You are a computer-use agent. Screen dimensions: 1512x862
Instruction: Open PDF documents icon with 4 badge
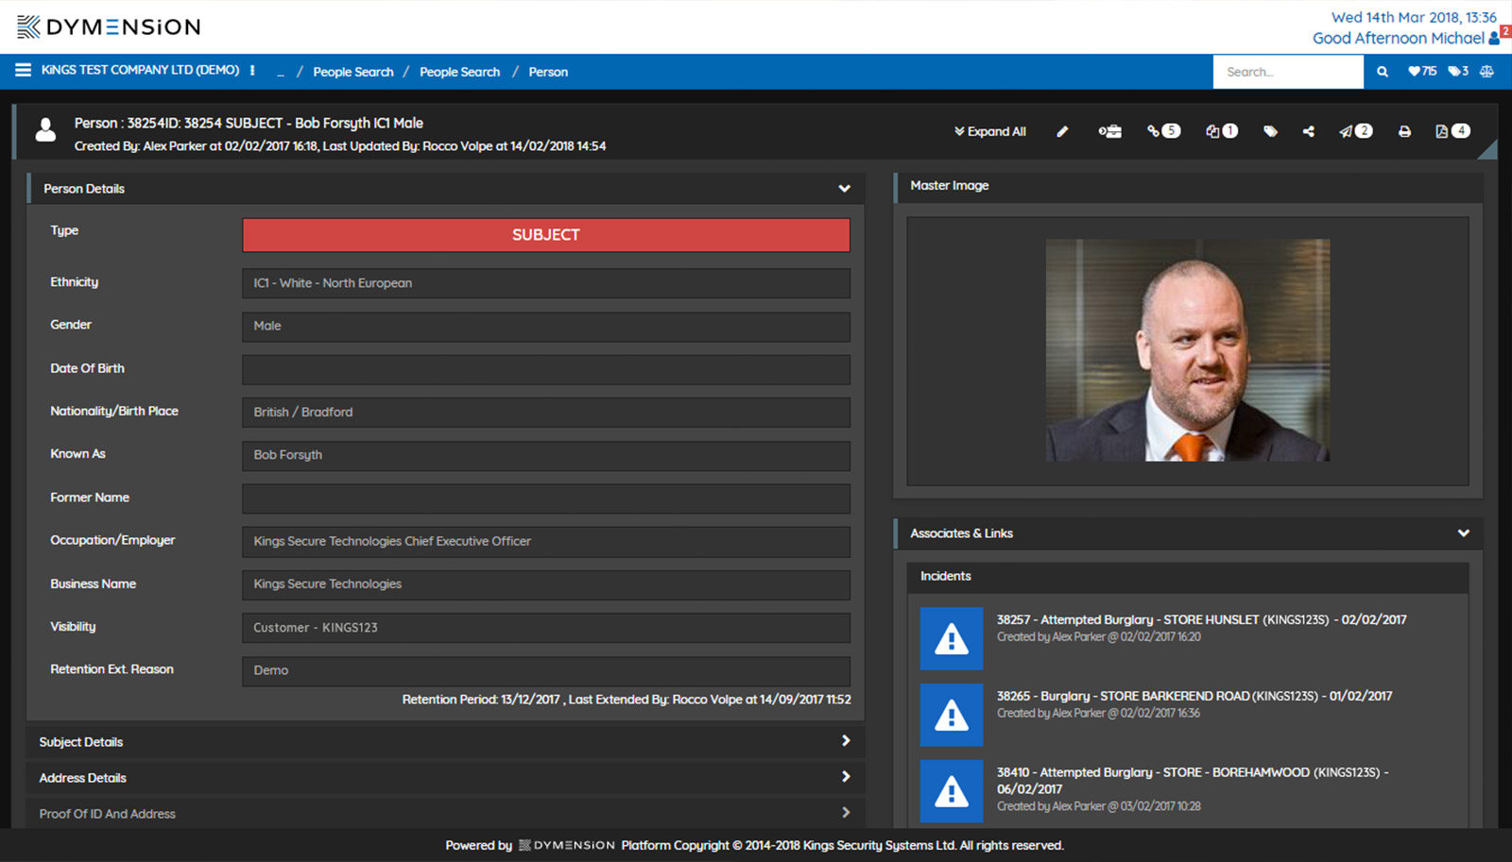(1452, 131)
